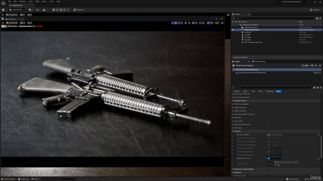This screenshot has width=323, height=181.
Task: Expand the Ray Tracing Reflections section
Action: pyautogui.click(x=233, y=98)
